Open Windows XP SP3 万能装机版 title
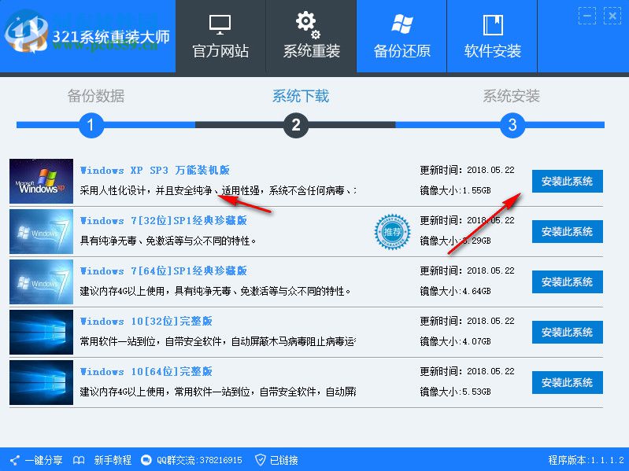The width and height of the screenshot is (629, 471). pos(155,170)
